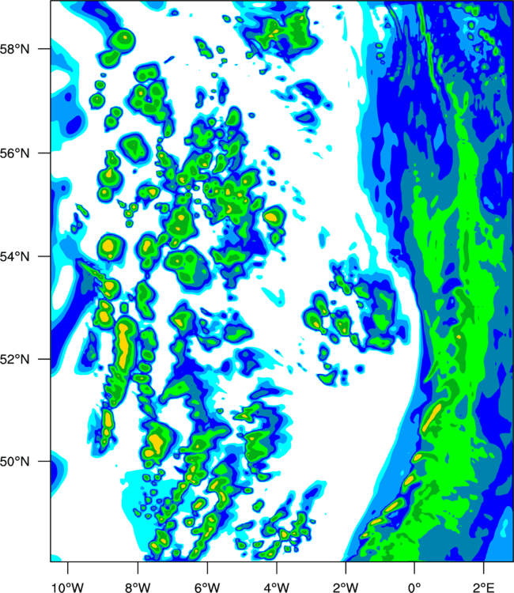Click the tick mark at 0° longitude
Image resolution: width=514 pixels, height=593 pixels.
click(x=414, y=568)
